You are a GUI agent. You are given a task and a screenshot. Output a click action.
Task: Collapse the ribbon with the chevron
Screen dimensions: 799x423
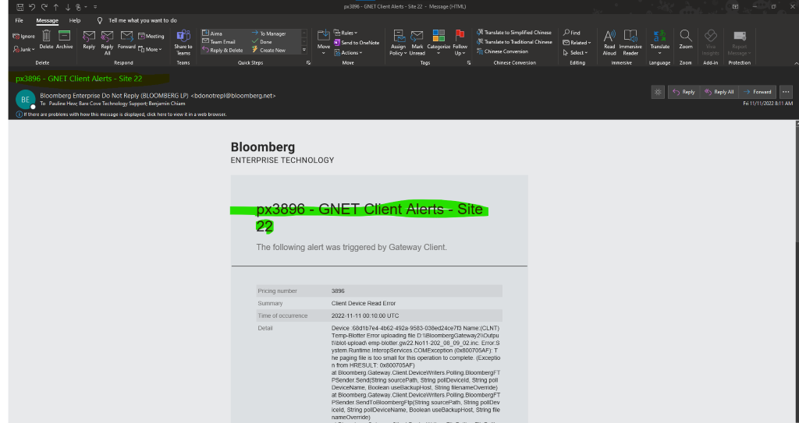(796, 63)
